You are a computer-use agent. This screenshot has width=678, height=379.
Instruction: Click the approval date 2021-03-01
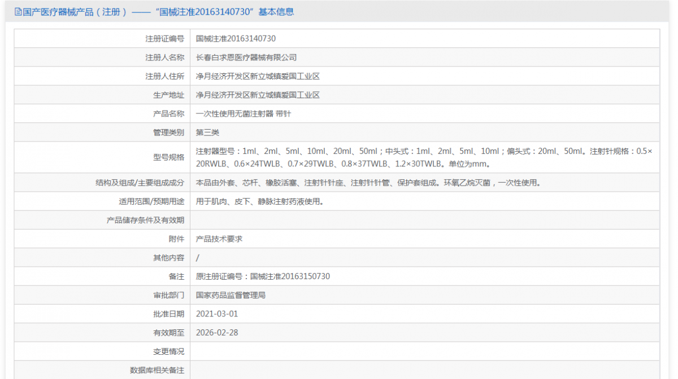pyautogui.click(x=217, y=314)
